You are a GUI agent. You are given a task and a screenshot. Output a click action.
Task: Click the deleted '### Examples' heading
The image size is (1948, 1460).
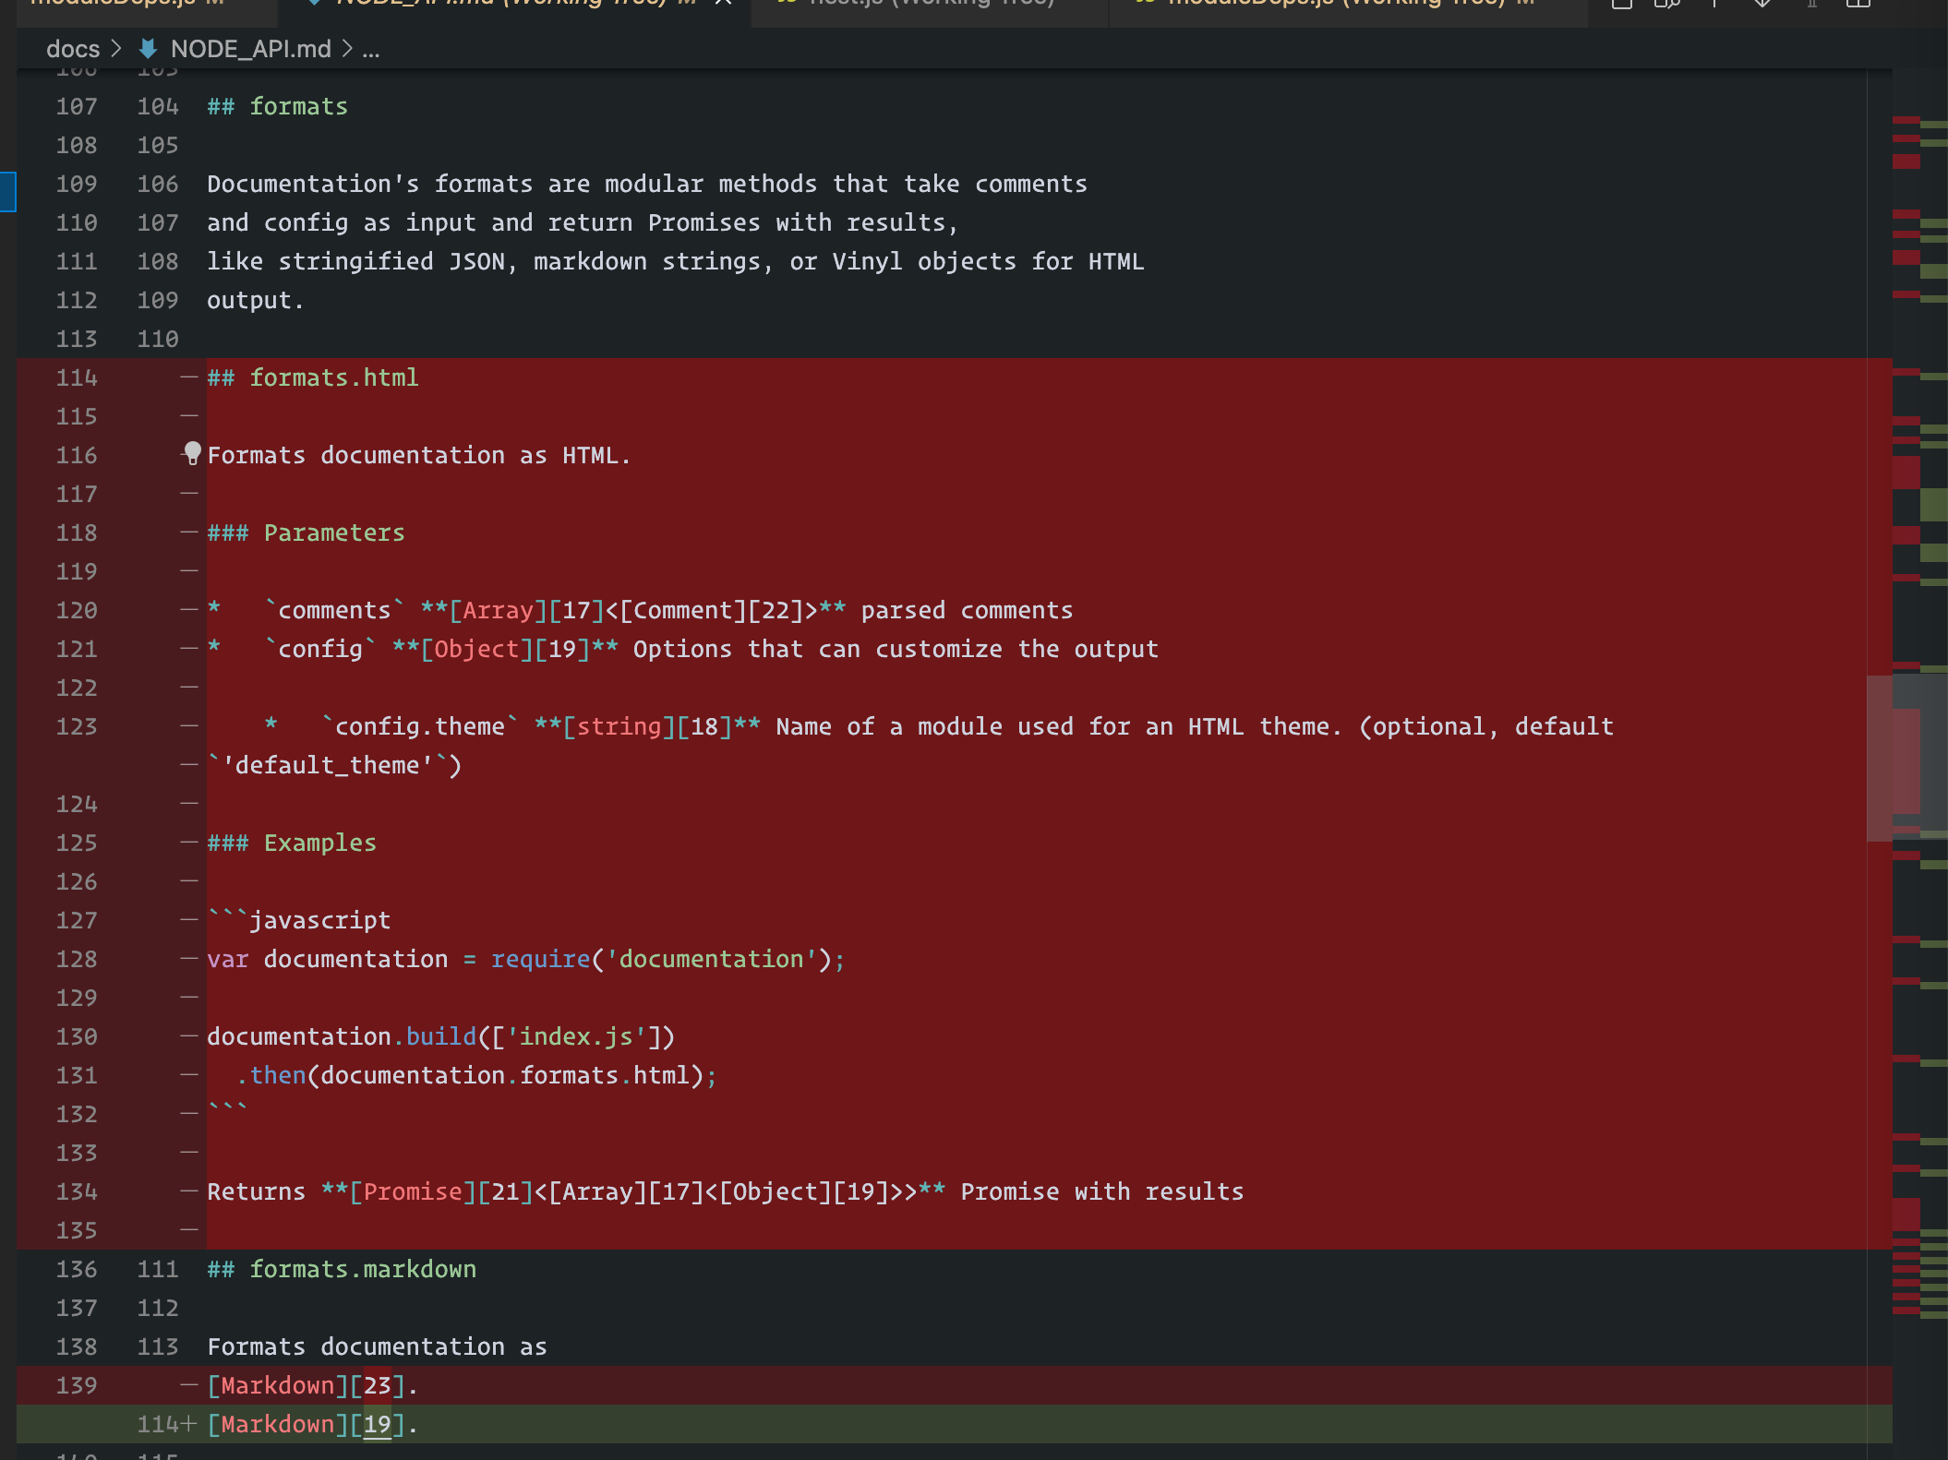point(292,843)
